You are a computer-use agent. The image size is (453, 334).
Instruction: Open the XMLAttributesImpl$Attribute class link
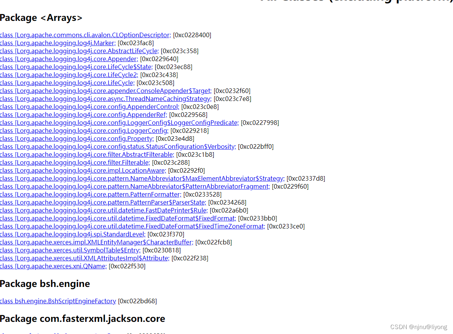(x=85, y=258)
